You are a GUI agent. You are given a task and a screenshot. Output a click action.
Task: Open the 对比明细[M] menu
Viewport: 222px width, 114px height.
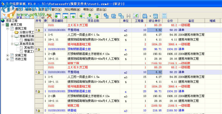click(x=72, y=9)
